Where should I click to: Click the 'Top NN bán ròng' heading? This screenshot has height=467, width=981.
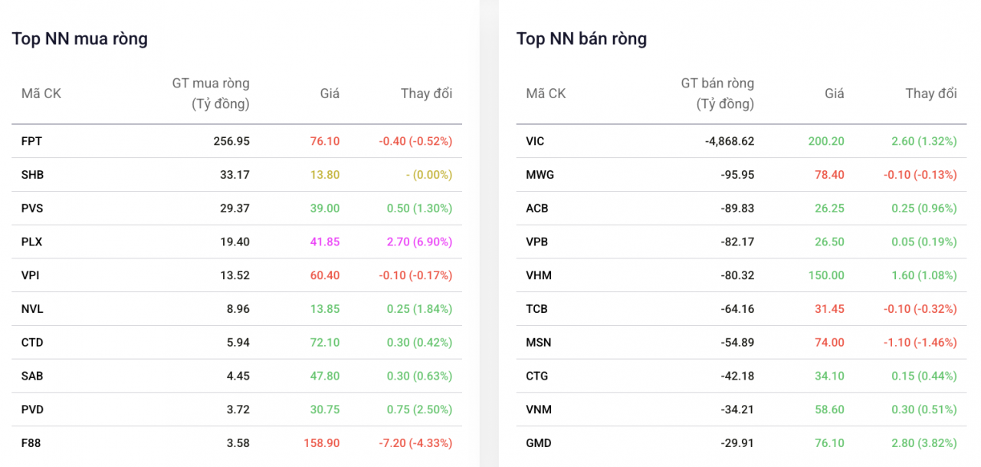[x=582, y=38]
